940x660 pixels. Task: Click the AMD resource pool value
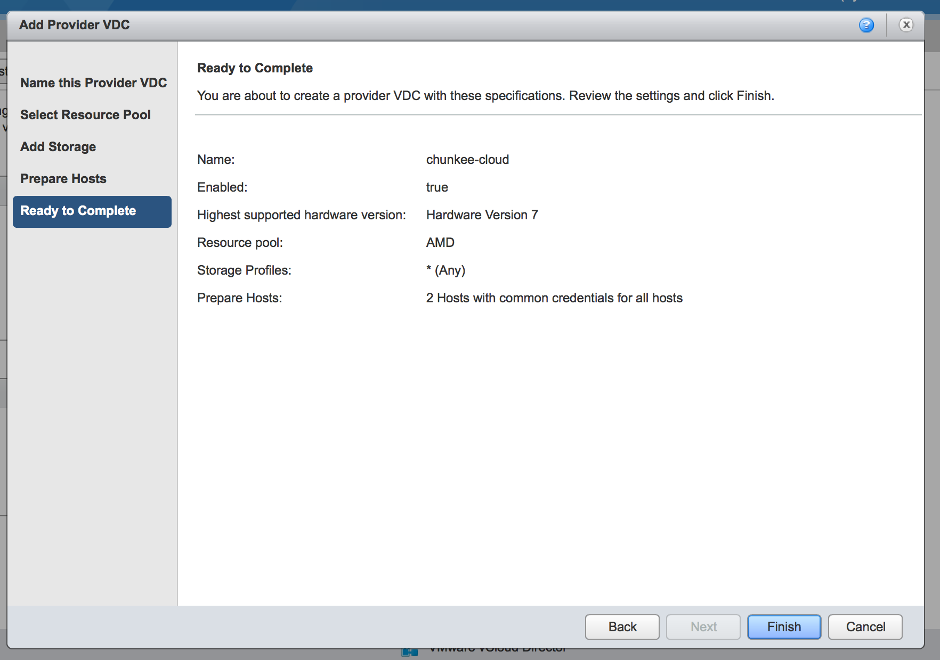pos(440,243)
